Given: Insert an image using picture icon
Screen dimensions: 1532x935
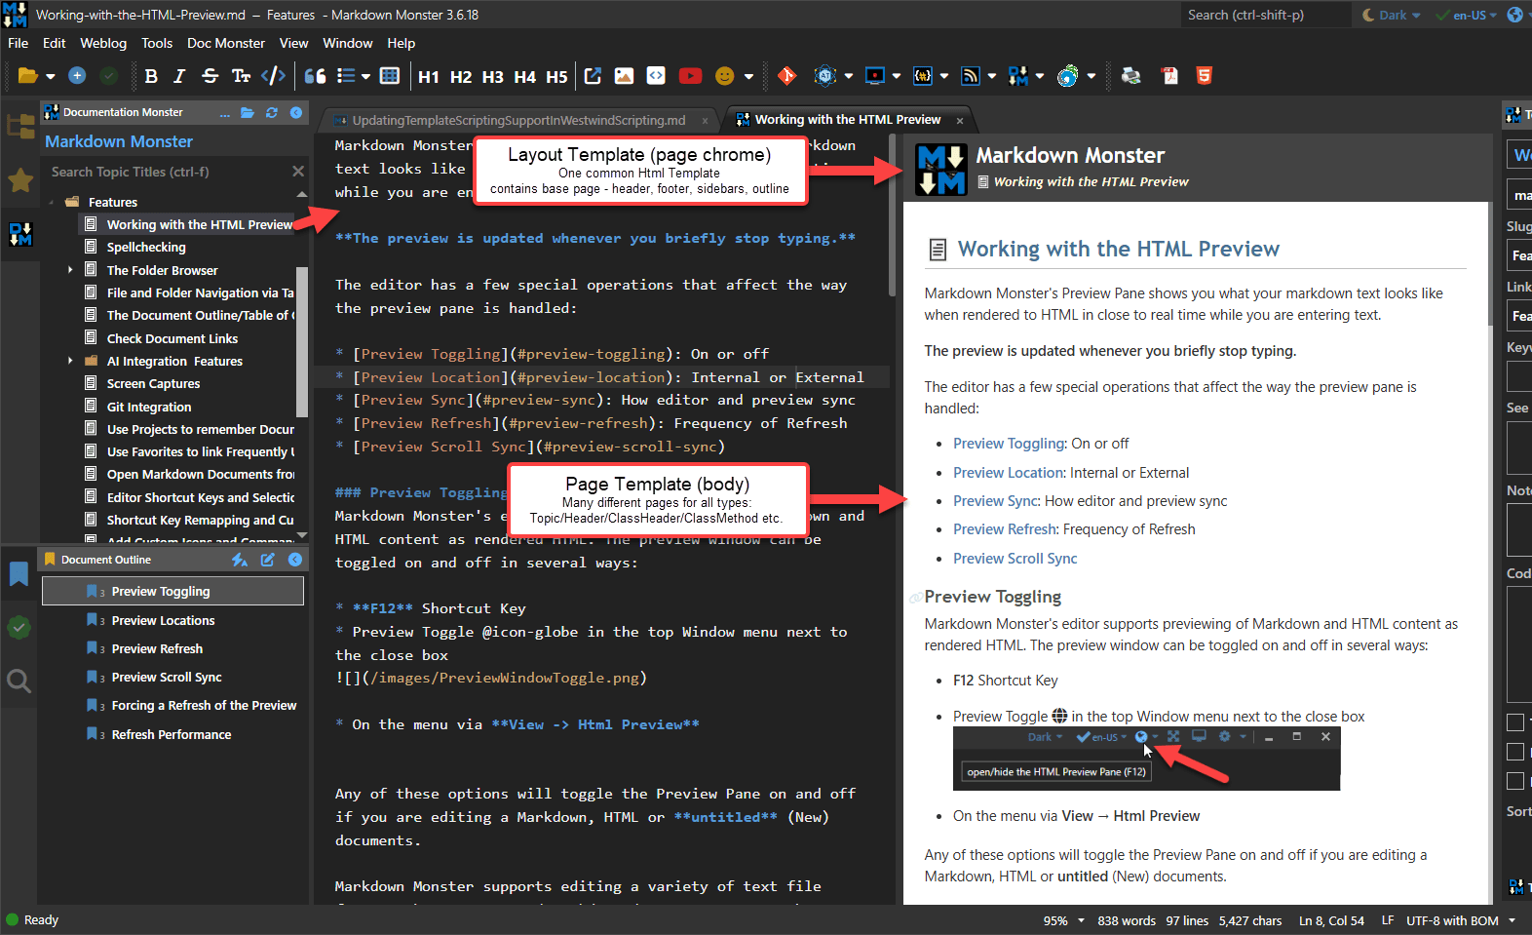Looking at the screenshot, I should (624, 76).
